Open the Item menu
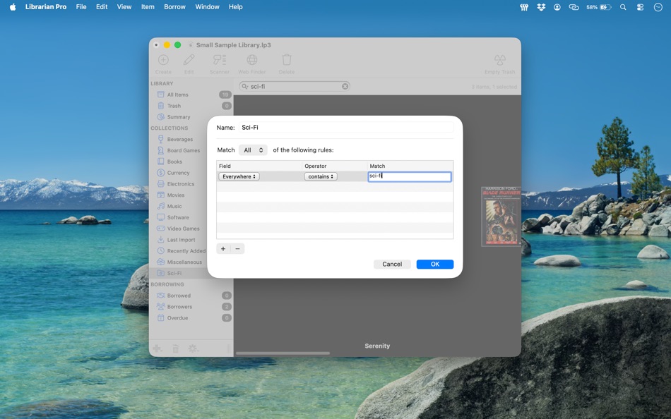 (x=147, y=6)
